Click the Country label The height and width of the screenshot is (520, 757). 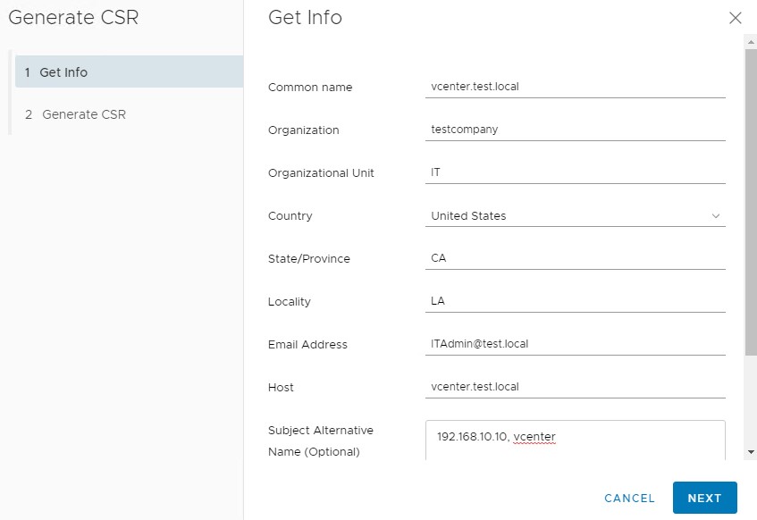coord(290,216)
